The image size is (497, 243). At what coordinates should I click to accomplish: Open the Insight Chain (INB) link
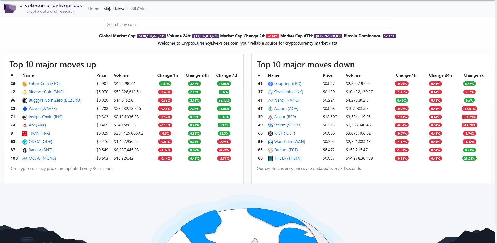coord(46,117)
